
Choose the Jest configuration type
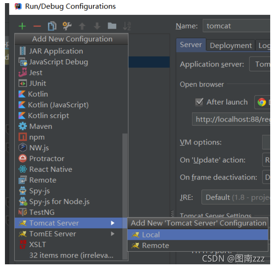pos(71,73)
